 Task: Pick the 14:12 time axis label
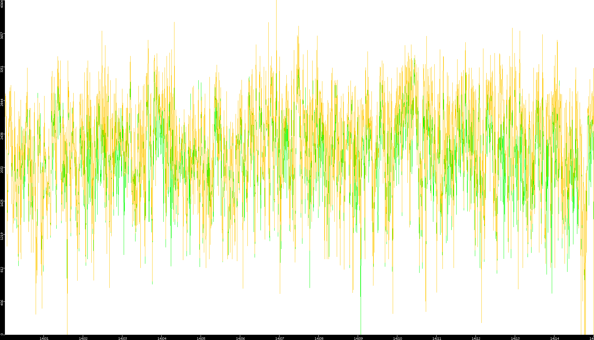point(476,338)
